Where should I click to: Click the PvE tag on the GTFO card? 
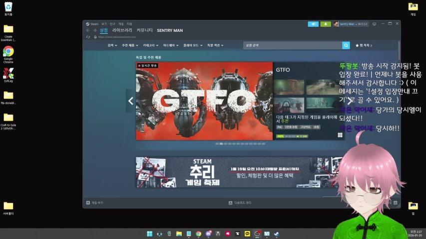point(280,127)
